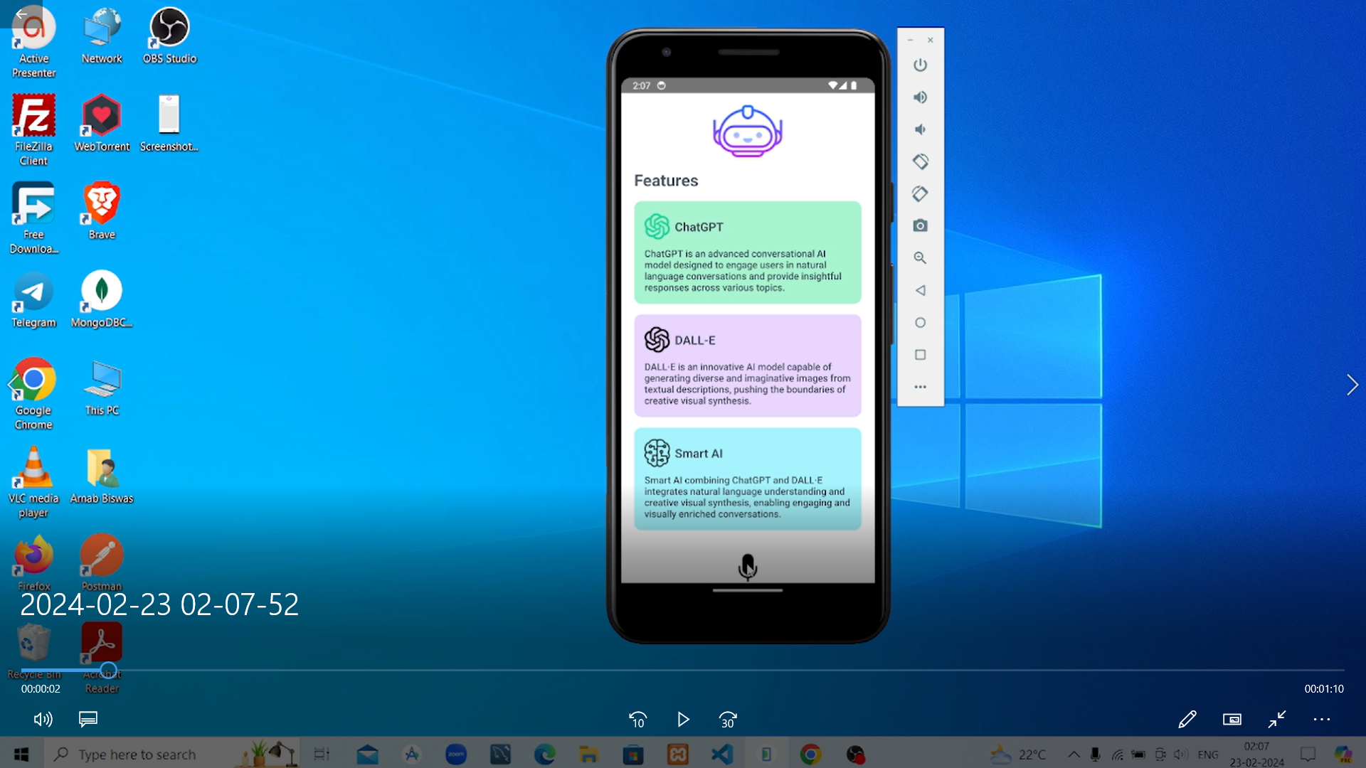Open Microsoft Edge from the taskbar

point(545,754)
